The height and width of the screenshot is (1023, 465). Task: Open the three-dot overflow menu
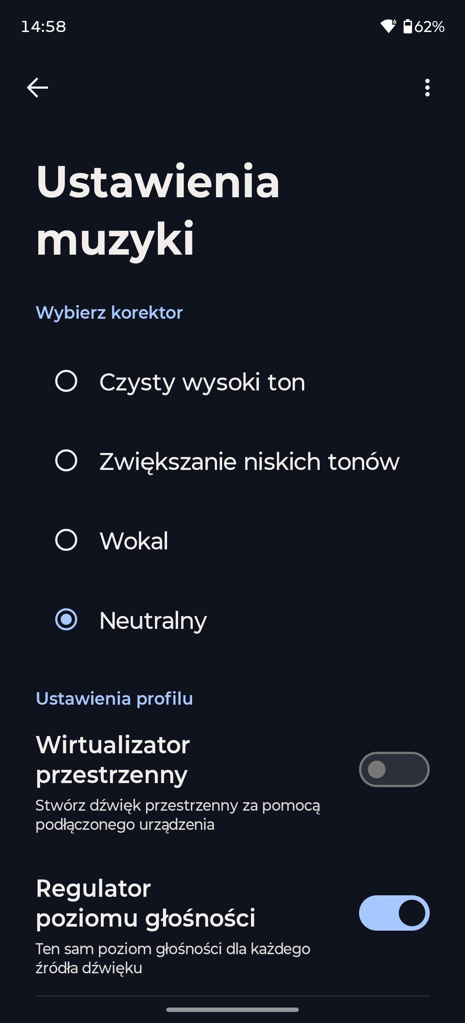[427, 87]
